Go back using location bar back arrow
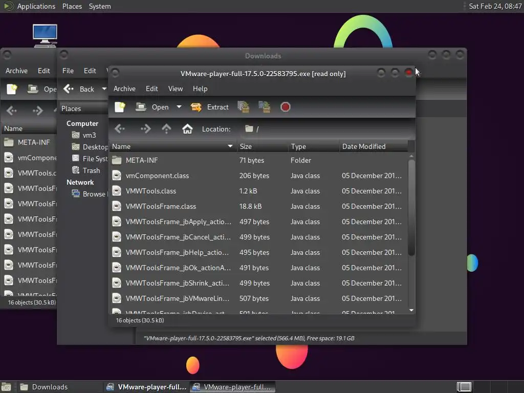The image size is (524, 393). (120, 129)
